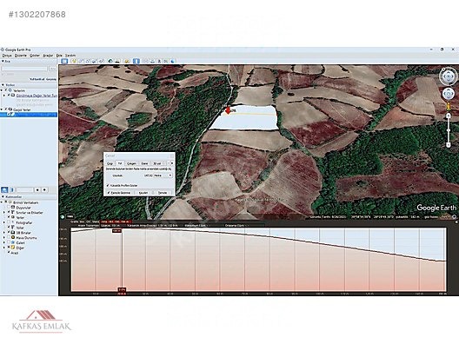
Task: Select the Add Image Overlay tool
Action: tap(94, 61)
